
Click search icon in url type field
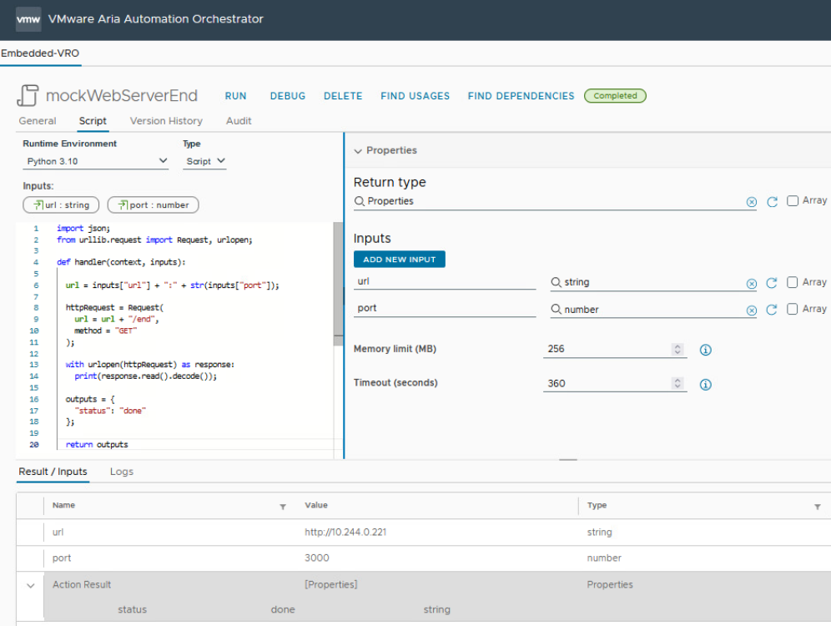tap(556, 282)
